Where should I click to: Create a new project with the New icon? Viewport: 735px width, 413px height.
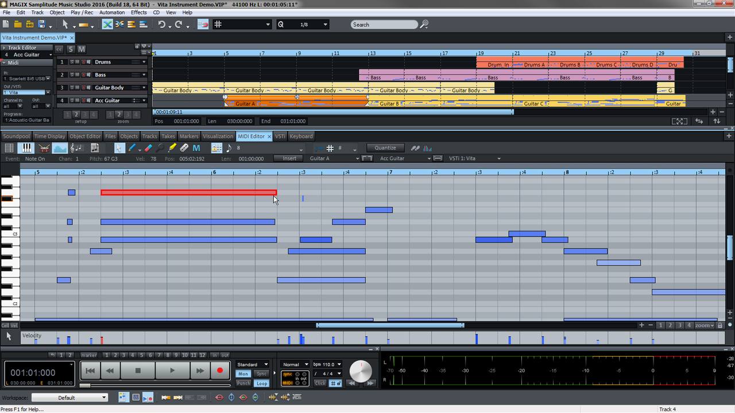(x=6, y=25)
